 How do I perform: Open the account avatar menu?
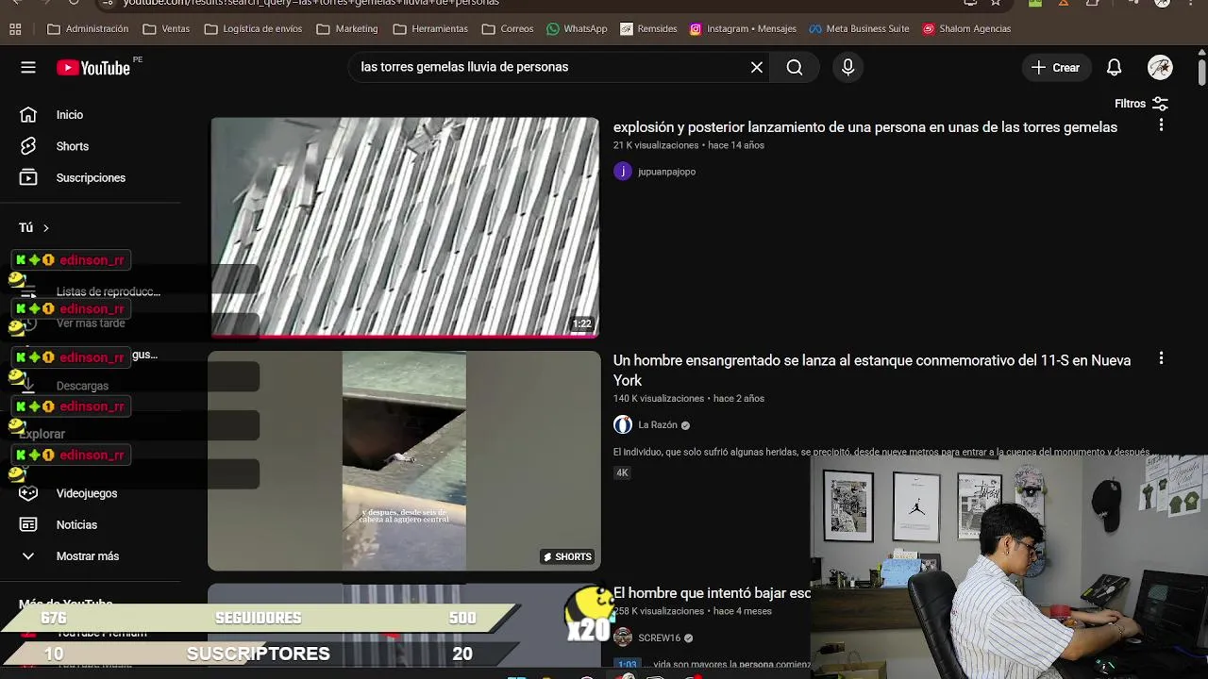pos(1160,67)
